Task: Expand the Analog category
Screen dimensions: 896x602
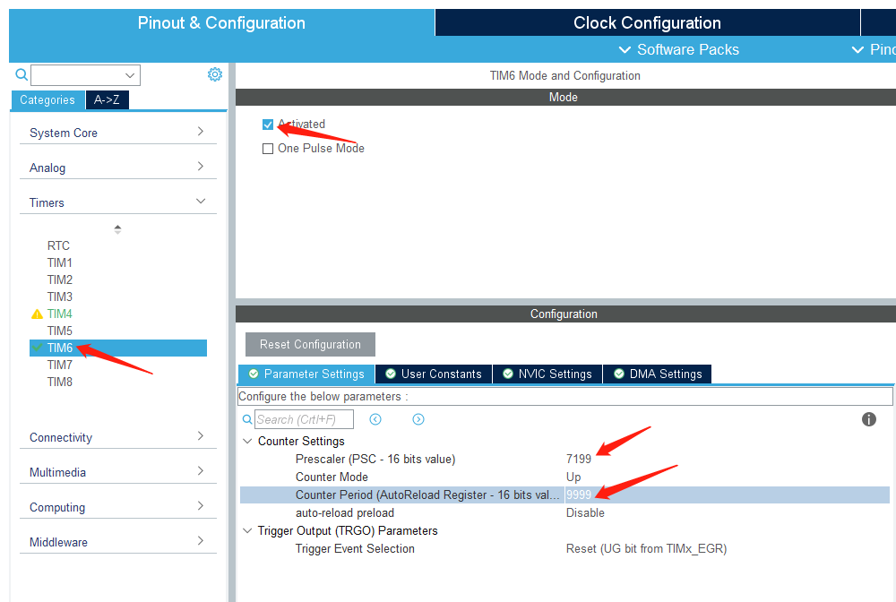Action: click(117, 168)
